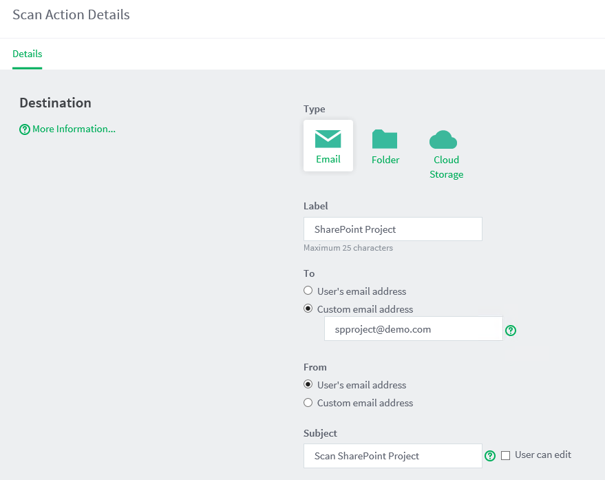Choose Custom email address radio under From

[x=308, y=402]
